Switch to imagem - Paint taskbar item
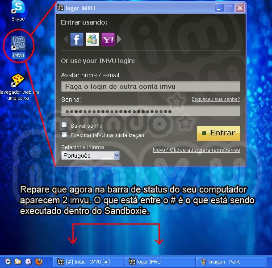 click(x=231, y=262)
